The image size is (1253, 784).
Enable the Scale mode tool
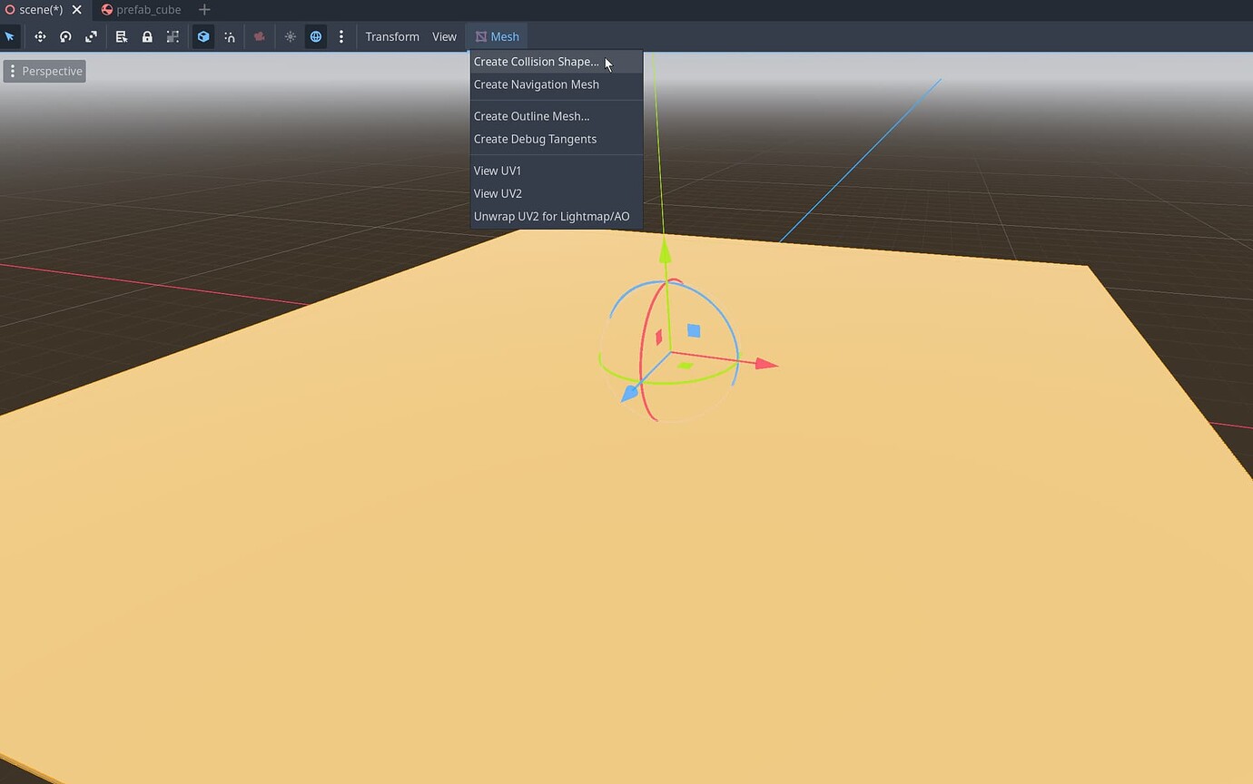click(91, 36)
